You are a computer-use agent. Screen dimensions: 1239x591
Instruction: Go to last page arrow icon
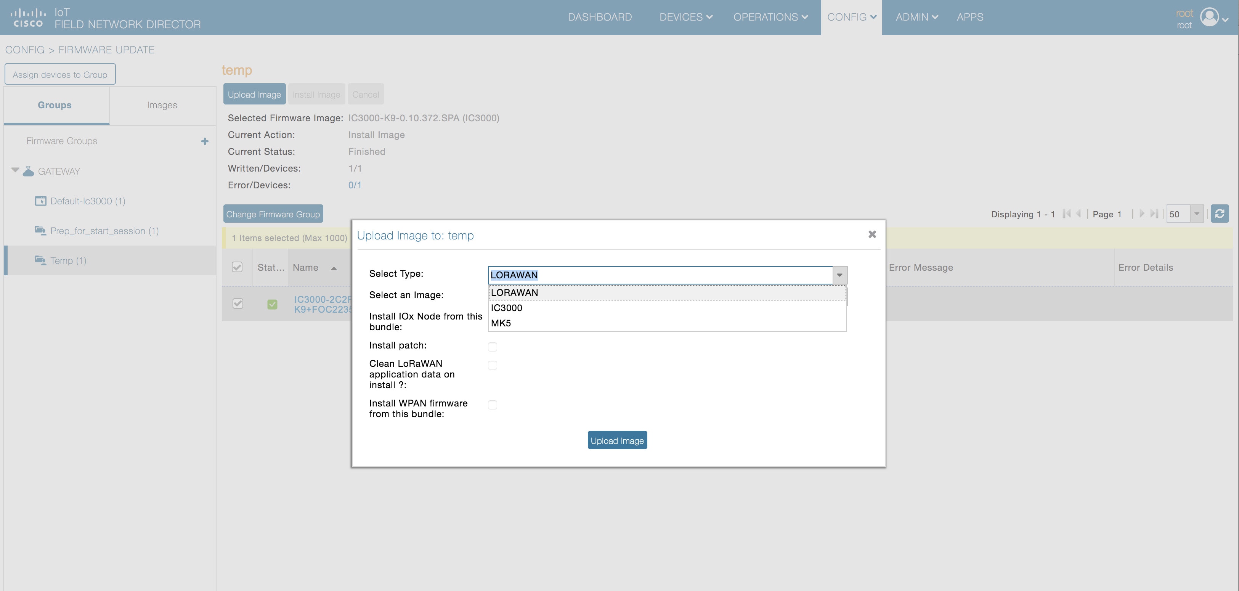click(1154, 214)
